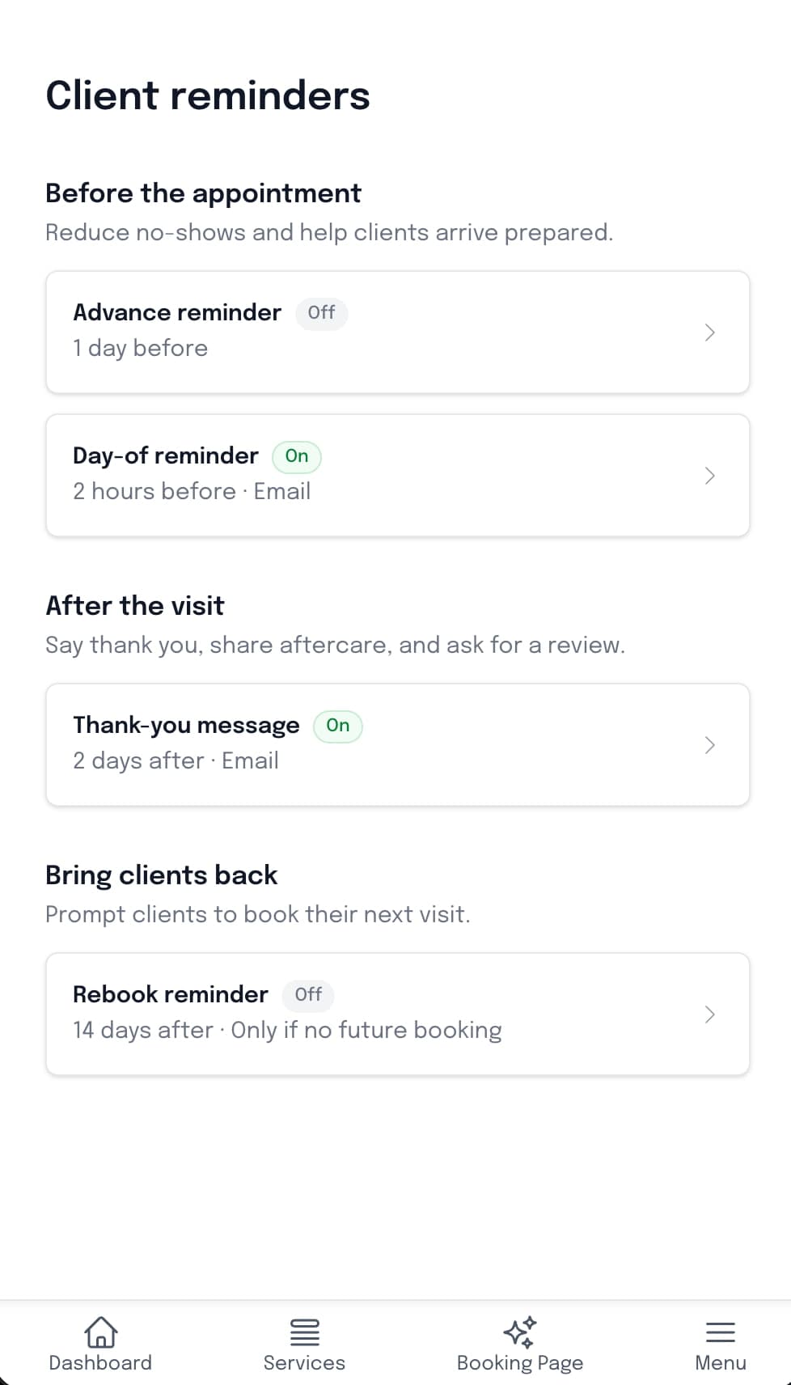This screenshot has width=791, height=1385.
Task: Toggle the Off badge on Advance reminder
Action: [x=321, y=314]
